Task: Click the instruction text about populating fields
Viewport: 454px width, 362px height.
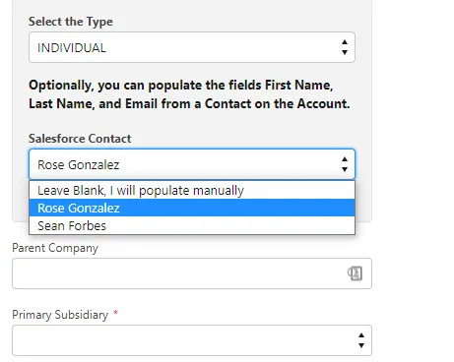Action: (189, 94)
